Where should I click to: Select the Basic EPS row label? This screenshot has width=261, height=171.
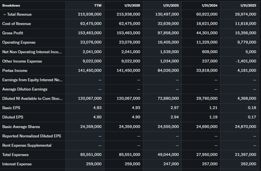tap(11, 108)
